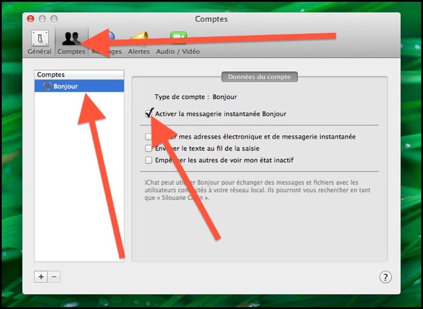Image resolution: width=423 pixels, height=309 pixels.
Task: Open the Messages preferences pane
Action: [106, 42]
